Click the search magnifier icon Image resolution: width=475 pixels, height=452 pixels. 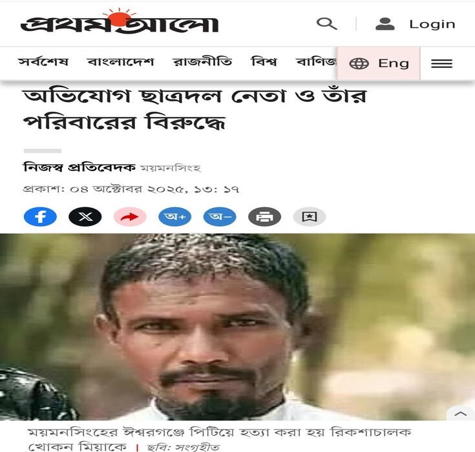[x=326, y=24]
